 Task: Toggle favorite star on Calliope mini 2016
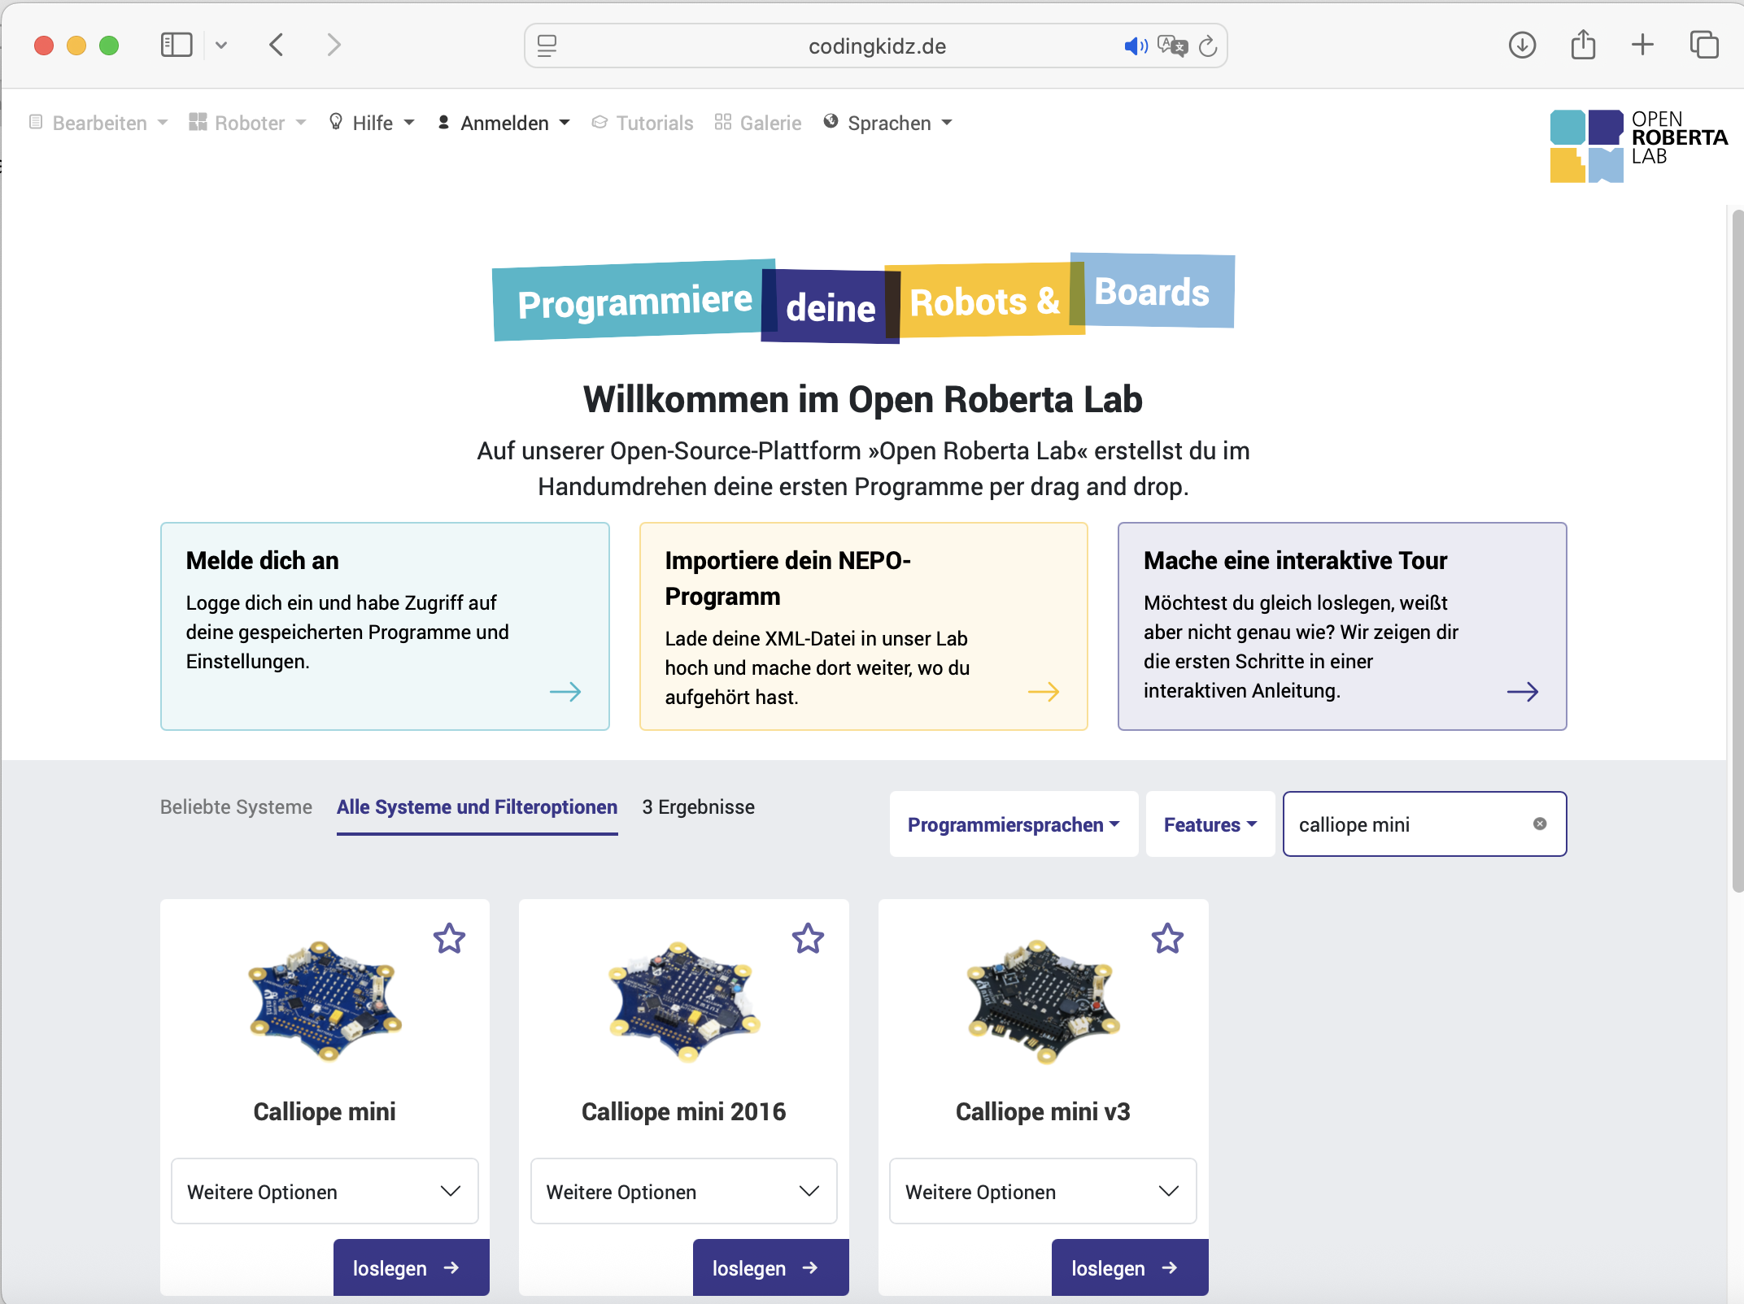point(808,938)
